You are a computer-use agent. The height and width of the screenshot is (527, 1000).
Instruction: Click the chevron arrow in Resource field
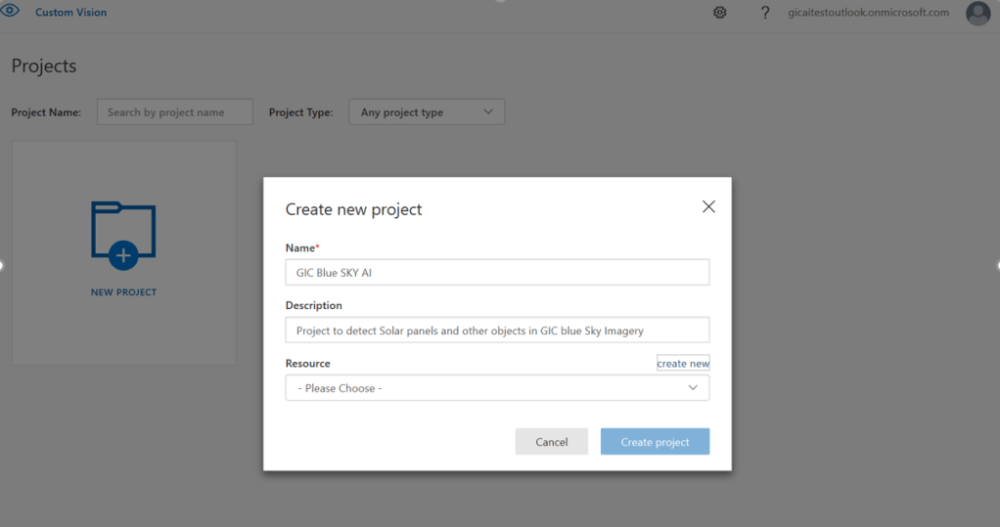694,388
